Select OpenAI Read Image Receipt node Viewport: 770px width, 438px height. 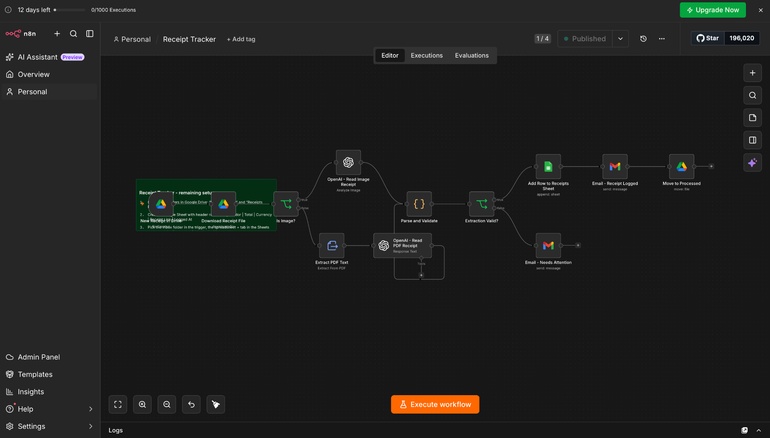pyautogui.click(x=349, y=163)
